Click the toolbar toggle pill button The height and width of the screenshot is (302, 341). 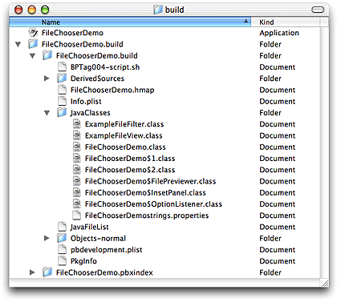pos(318,10)
